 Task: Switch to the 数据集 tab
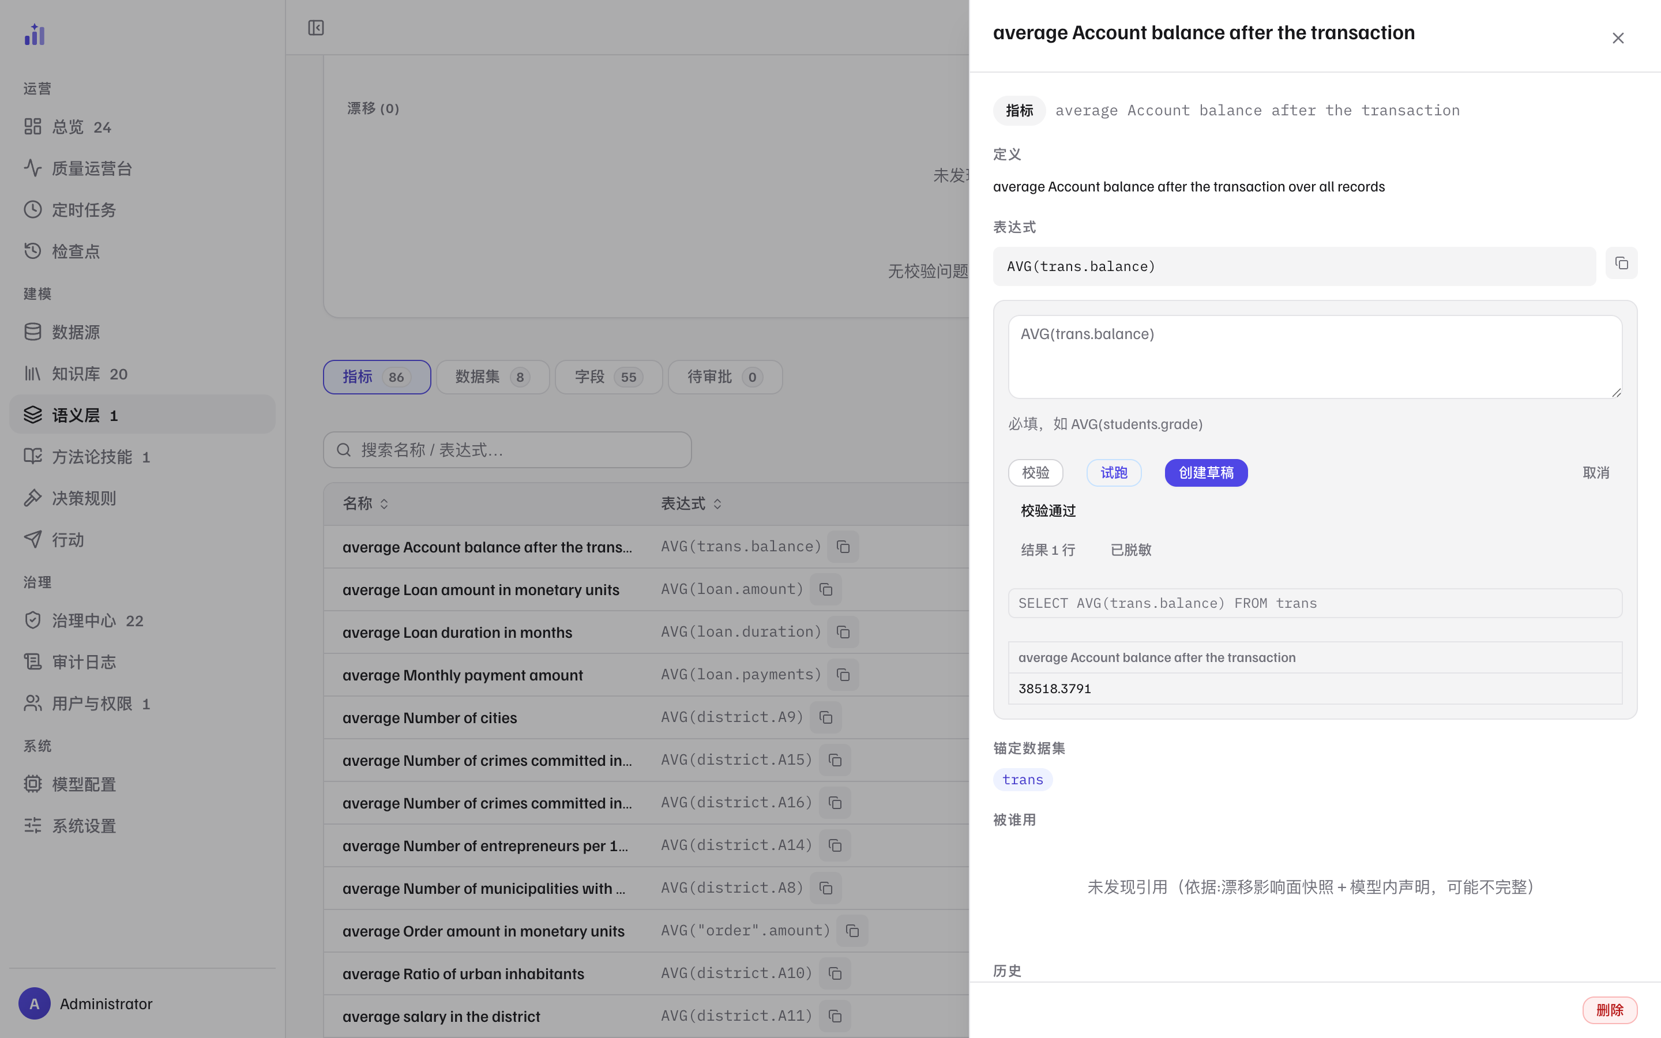point(493,377)
